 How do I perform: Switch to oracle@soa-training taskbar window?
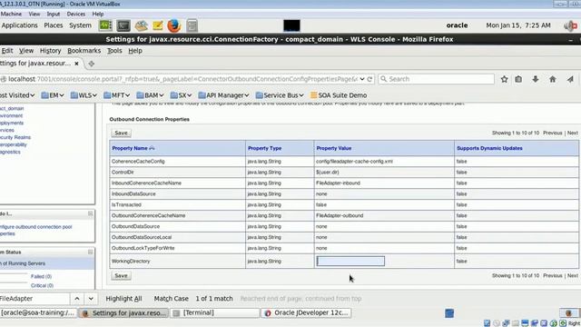coord(38,312)
